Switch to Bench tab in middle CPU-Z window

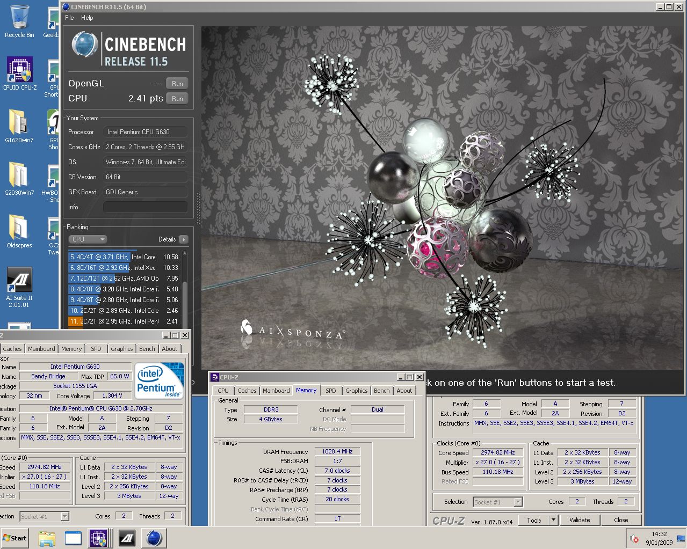[x=382, y=391]
